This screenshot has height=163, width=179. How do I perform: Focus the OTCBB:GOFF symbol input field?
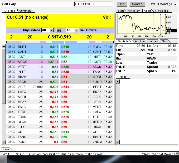point(94,4)
